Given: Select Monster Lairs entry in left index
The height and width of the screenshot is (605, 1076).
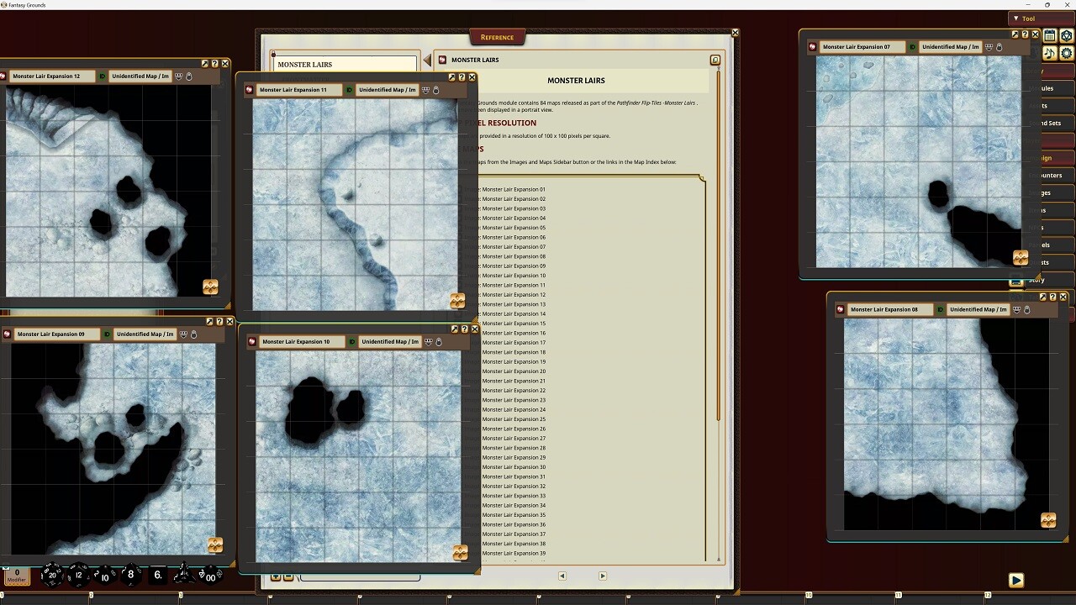Looking at the screenshot, I should pyautogui.click(x=343, y=64).
